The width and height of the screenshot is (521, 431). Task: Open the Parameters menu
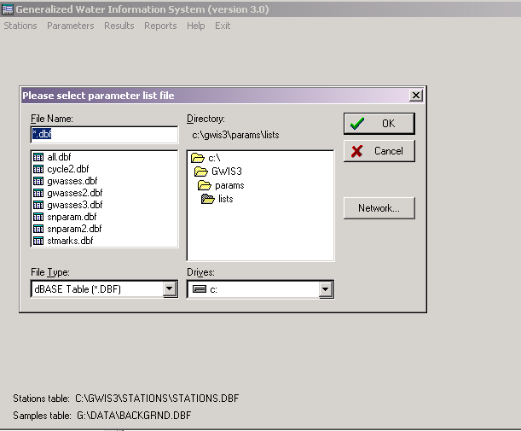coord(71,26)
